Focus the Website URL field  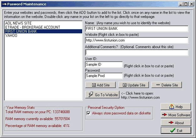pyautogui.click(x=137, y=40)
